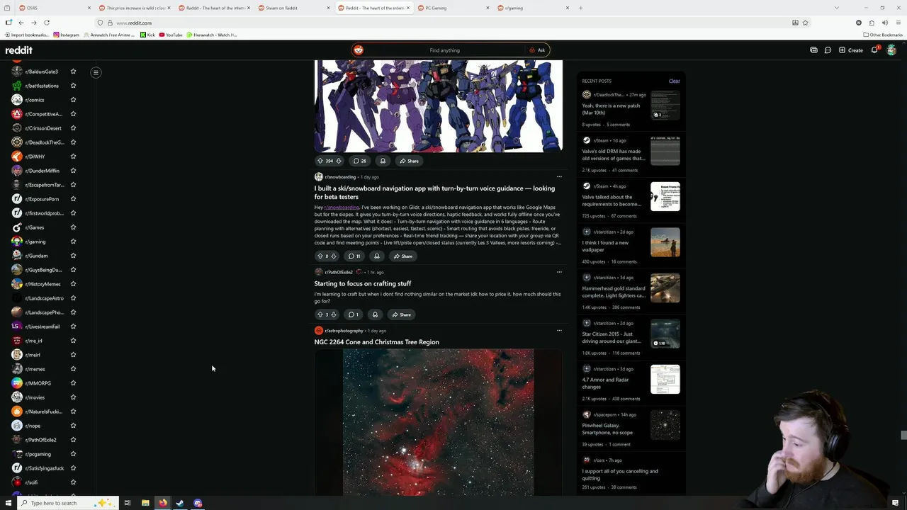Open the 11 comments on the snowboarding post

coord(354,256)
